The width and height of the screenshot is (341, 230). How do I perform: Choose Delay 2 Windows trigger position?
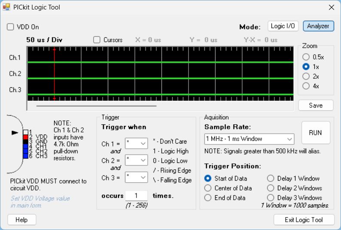[x=271, y=188]
